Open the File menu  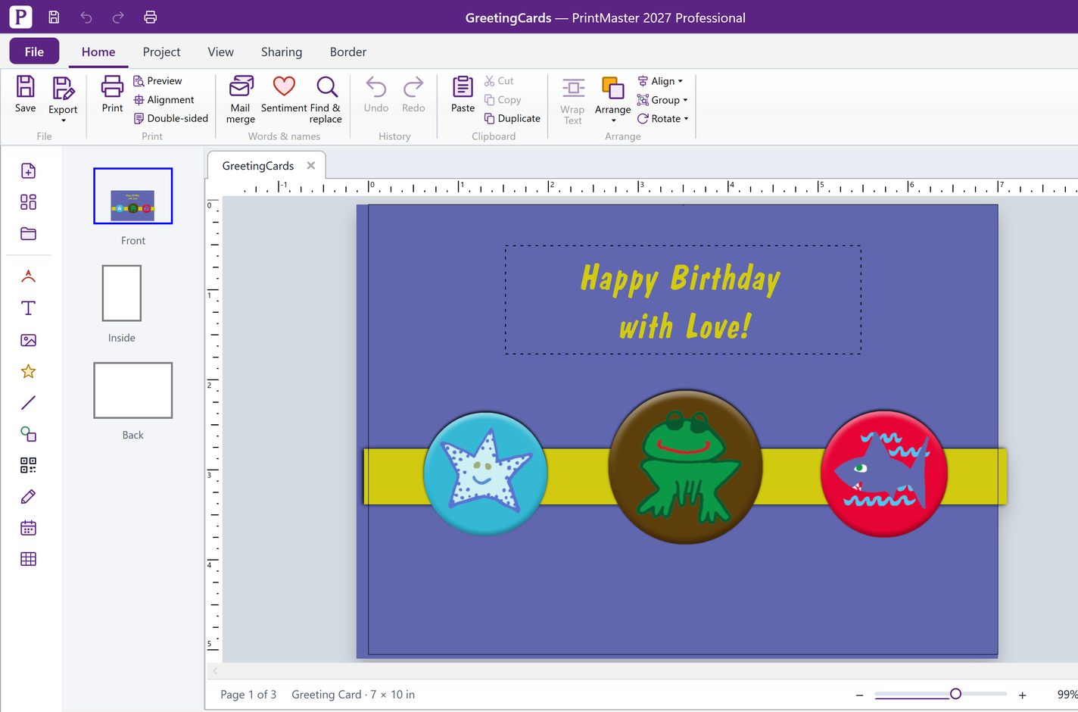pos(34,52)
